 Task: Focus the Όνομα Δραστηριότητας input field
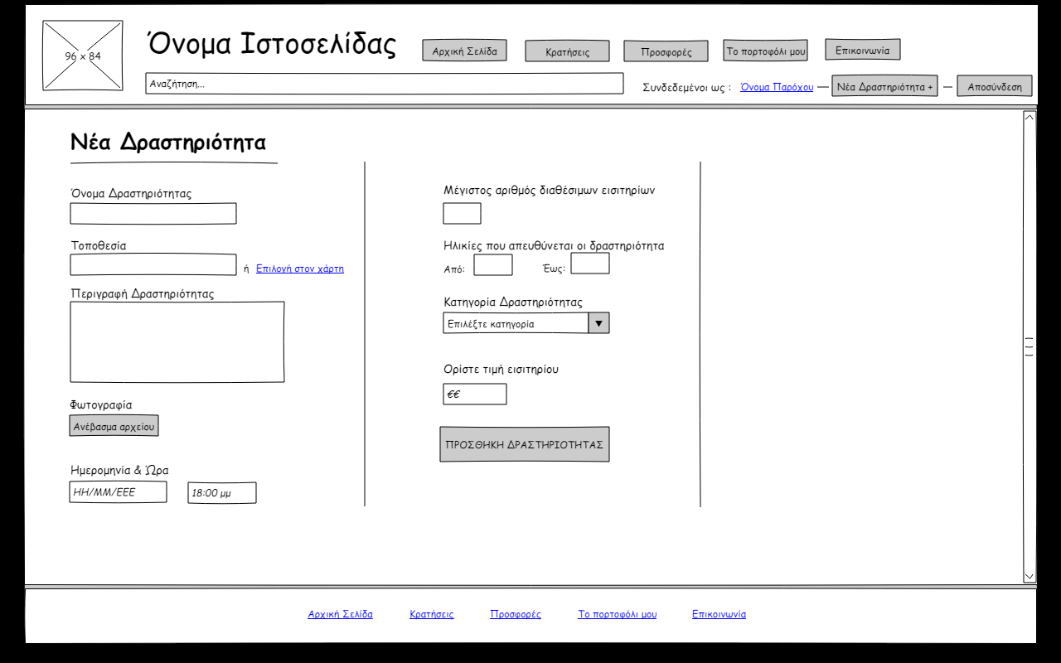(x=153, y=214)
